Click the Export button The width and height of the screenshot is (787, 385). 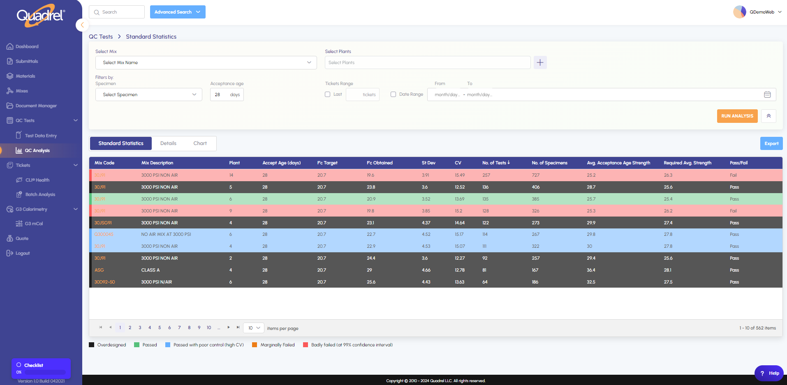tap(771, 143)
